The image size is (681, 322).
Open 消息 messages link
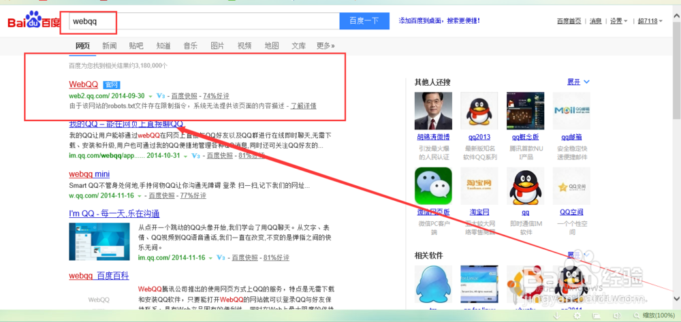[x=596, y=21]
